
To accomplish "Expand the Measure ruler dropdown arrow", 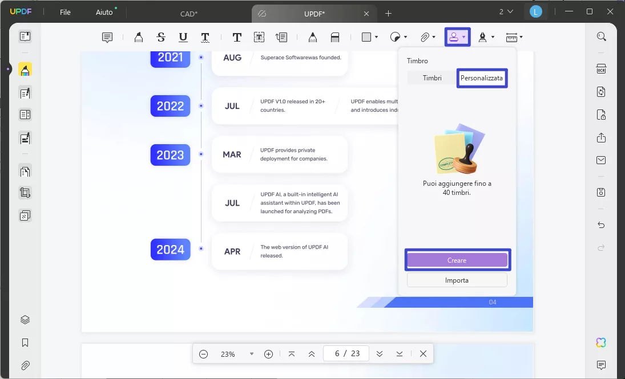I will click(x=521, y=38).
